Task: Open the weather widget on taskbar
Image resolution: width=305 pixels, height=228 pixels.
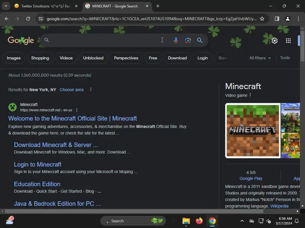Action: click(x=10, y=221)
